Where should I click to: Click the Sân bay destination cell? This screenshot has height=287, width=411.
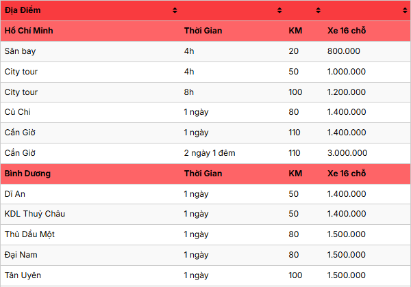tap(18, 51)
